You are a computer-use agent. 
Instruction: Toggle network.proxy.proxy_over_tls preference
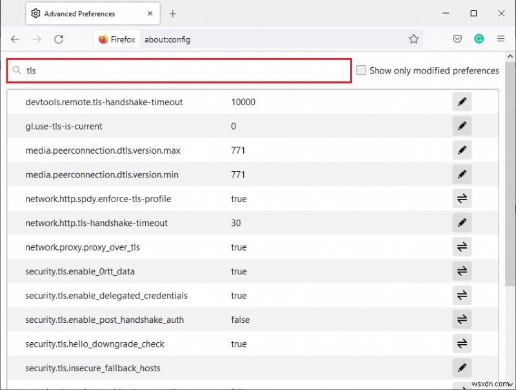click(x=462, y=247)
